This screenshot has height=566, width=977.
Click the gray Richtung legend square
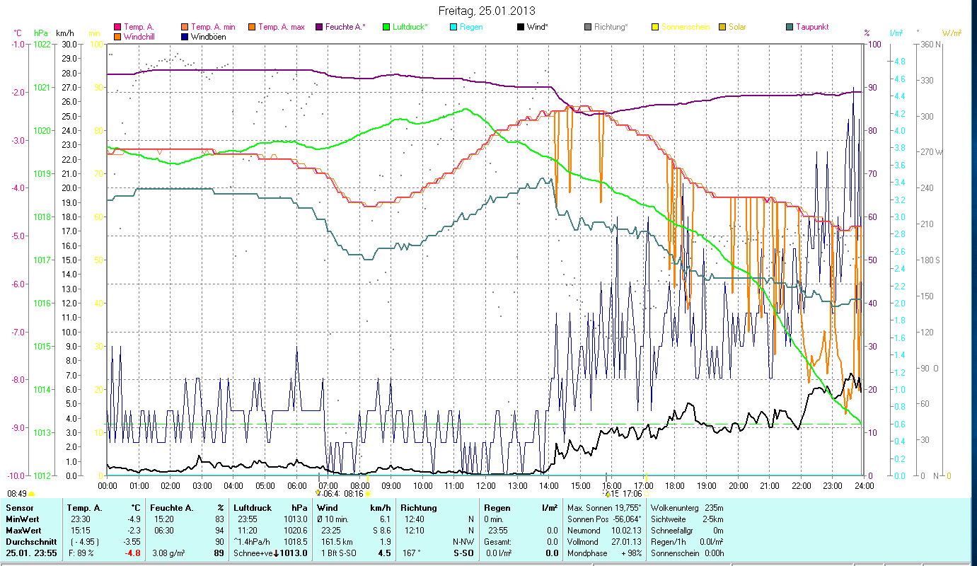587,27
